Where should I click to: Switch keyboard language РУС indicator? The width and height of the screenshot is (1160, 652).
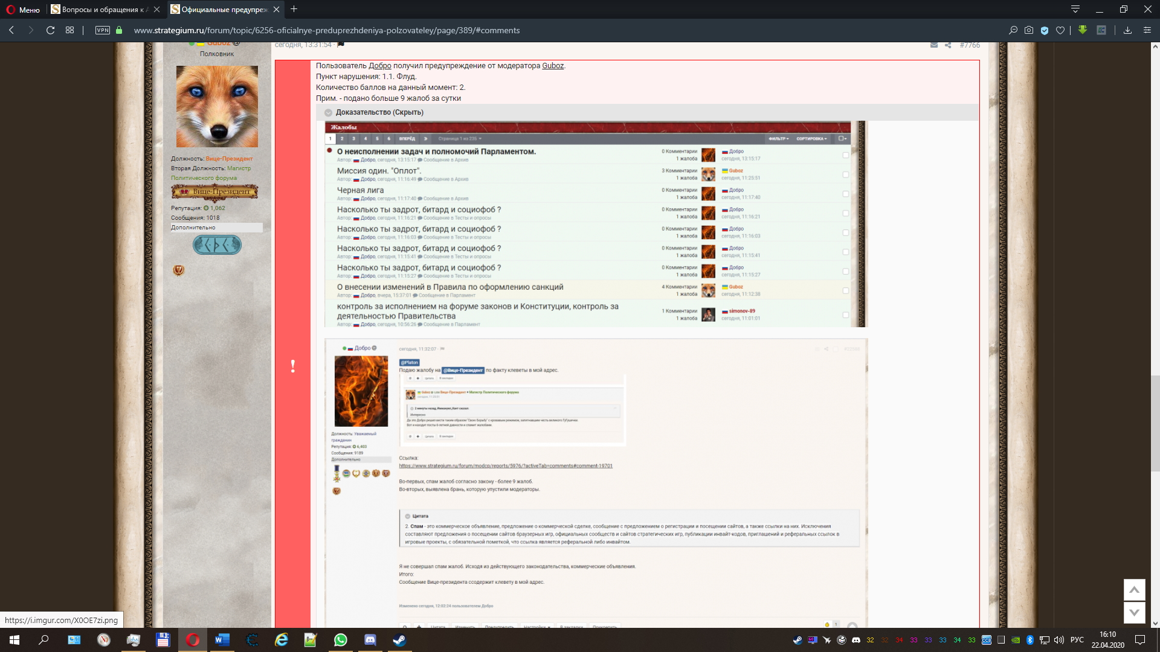(x=1077, y=640)
